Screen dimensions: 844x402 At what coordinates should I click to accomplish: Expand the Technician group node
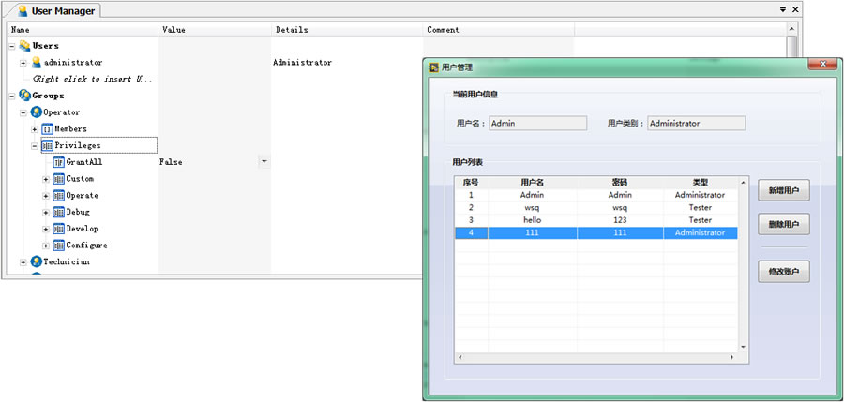(23, 262)
